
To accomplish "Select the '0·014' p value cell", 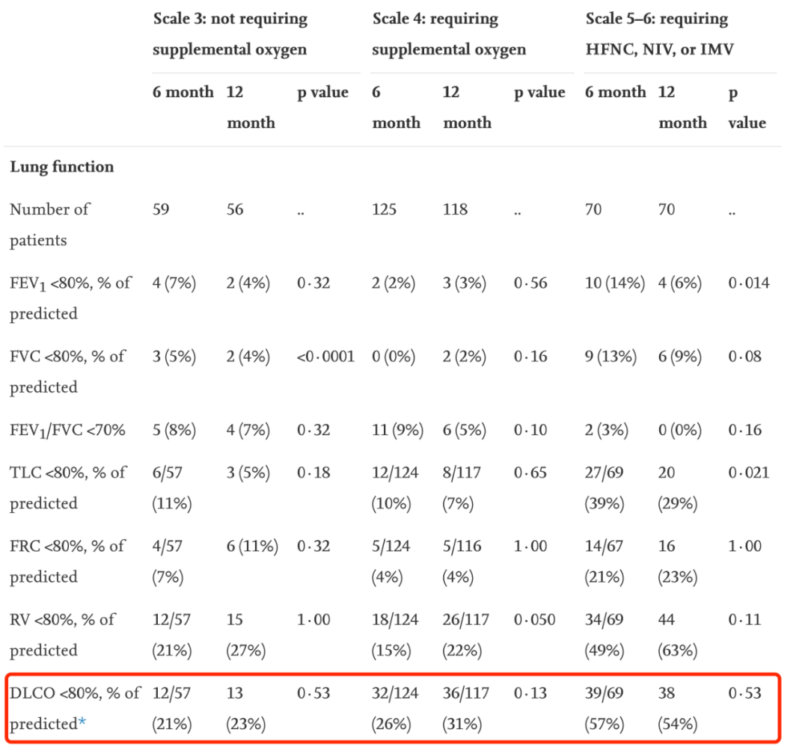I will [749, 283].
